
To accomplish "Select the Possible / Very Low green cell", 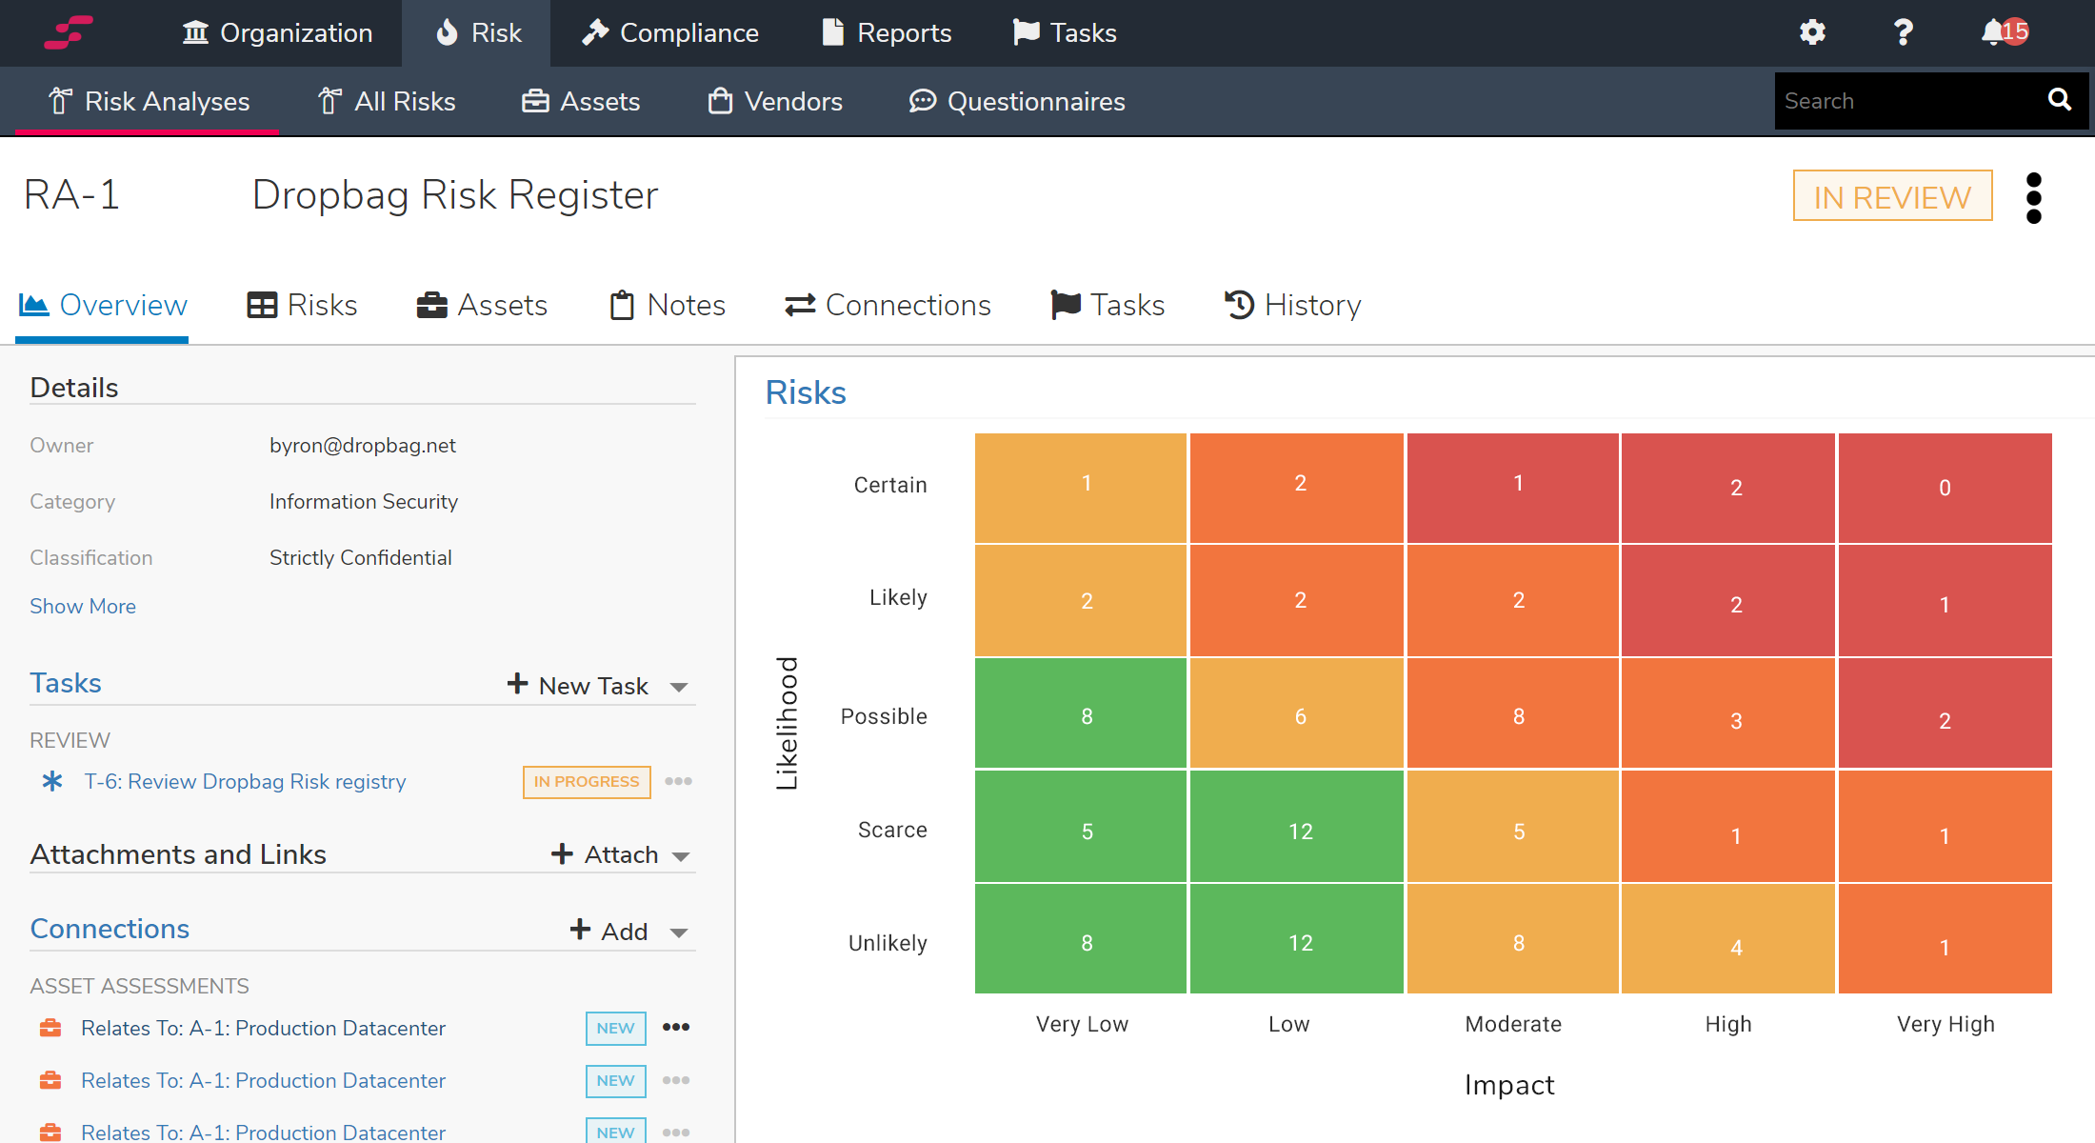I will coord(1081,714).
